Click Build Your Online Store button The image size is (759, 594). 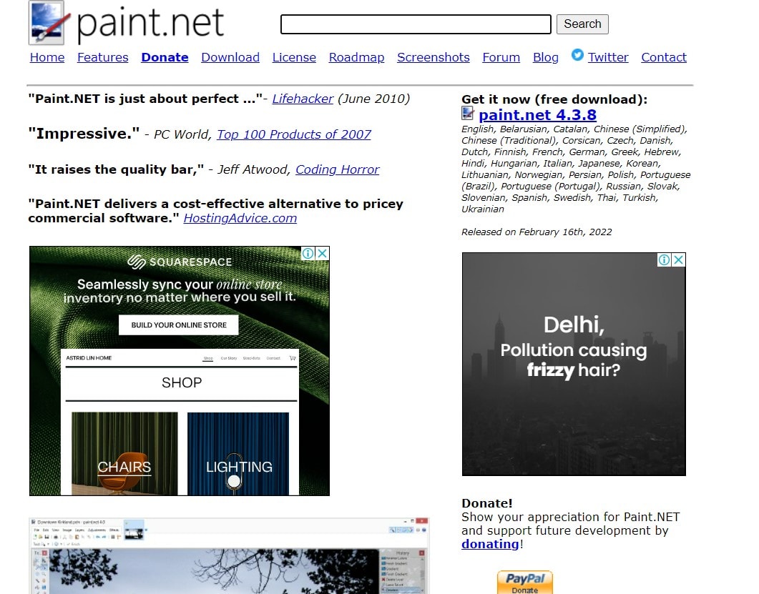coord(179,325)
